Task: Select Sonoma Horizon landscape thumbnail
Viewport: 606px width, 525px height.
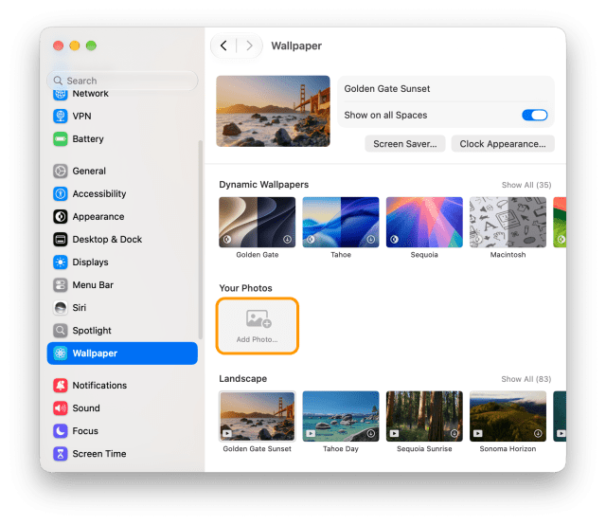Action: (x=508, y=416)
